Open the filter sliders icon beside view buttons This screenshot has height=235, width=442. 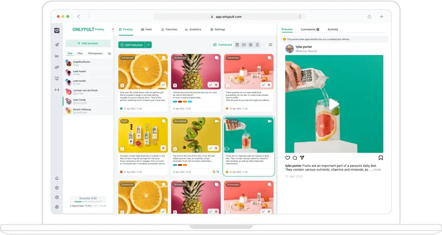(271, 45)
